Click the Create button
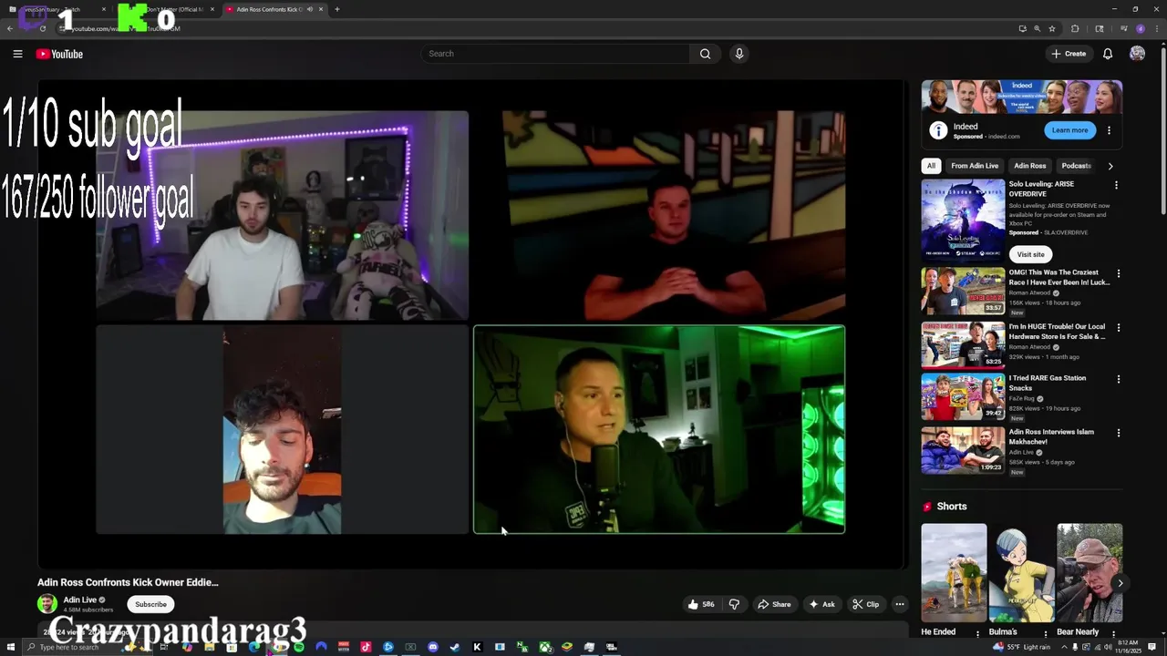The width and height of the screenshot is (1167, 656). 1069,54
